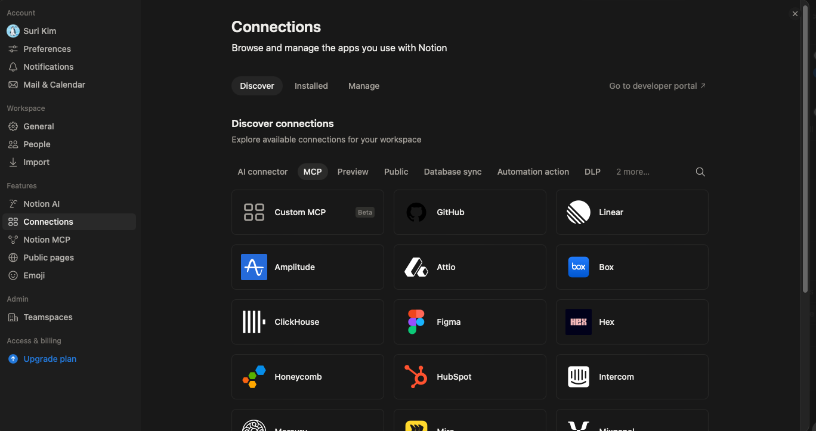816x431 pixels.
Task: Click the General gear icon
Action: pyautogui.click(x=13, y=126)
